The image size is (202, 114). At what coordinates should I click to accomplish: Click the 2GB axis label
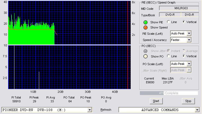pyautogui.click(x=60, y=92)
